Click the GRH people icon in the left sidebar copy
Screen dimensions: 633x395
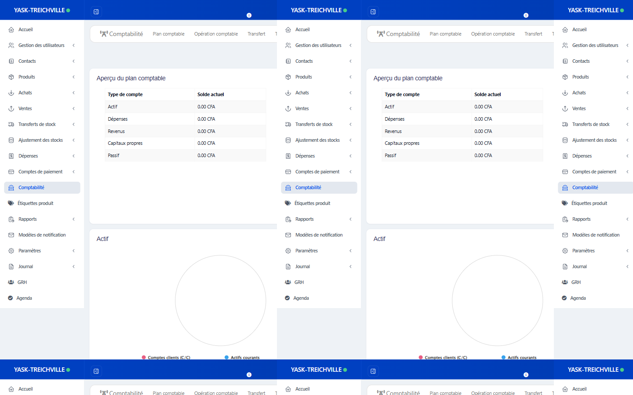pos(11,283)
